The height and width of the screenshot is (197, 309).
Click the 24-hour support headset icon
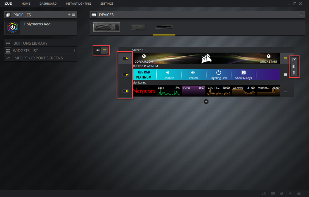264,194
